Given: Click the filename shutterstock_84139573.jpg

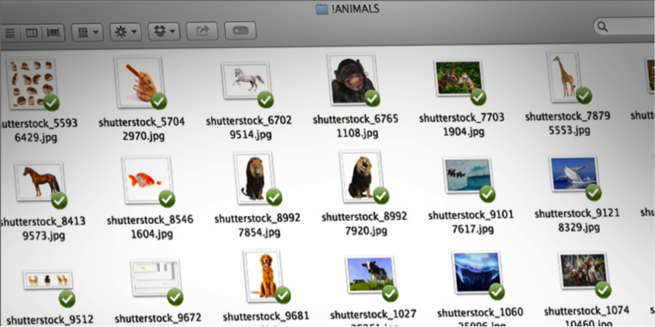Looking at the screenshot, I should click(42, 229).
